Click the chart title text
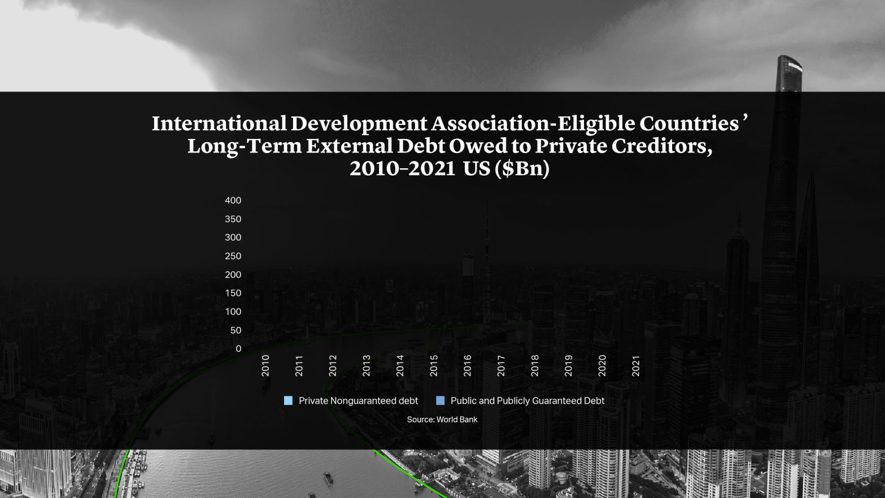The width and height of the screenshot is (885, 498). click(449, 146)
